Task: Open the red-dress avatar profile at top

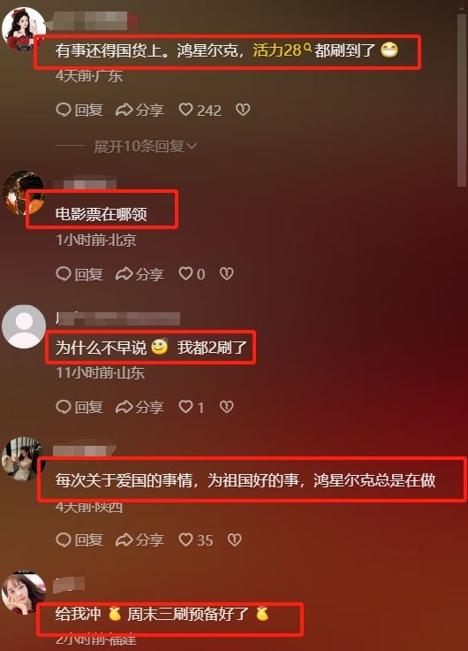Action: (x=23, y=29)
